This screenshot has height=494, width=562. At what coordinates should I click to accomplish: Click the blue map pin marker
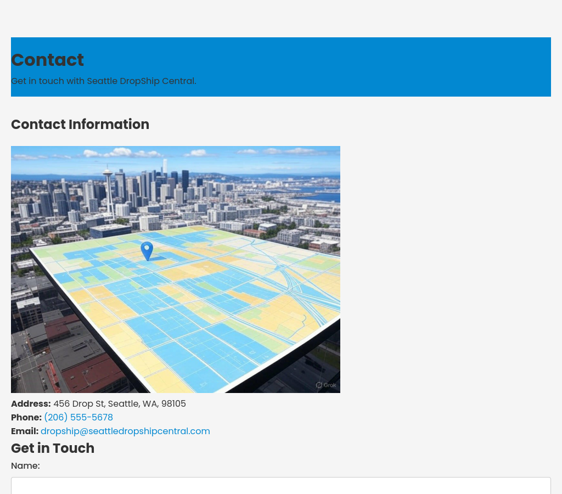(147, 250)
